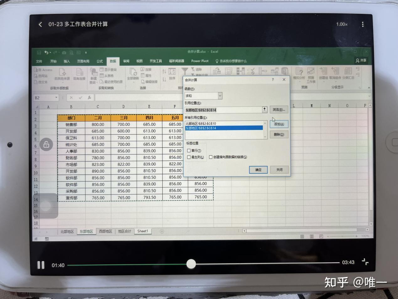Click the 全部刷新 (Refresh All) icon
This screenshot has height=299, width=398.
pyautogui.click(x=133, y=75)
